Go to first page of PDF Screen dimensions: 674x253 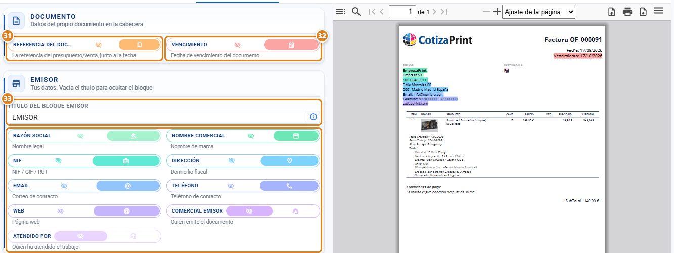[373, 12]
